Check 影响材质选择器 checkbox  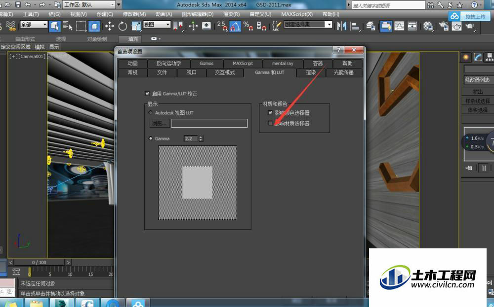tap(270, 123)
